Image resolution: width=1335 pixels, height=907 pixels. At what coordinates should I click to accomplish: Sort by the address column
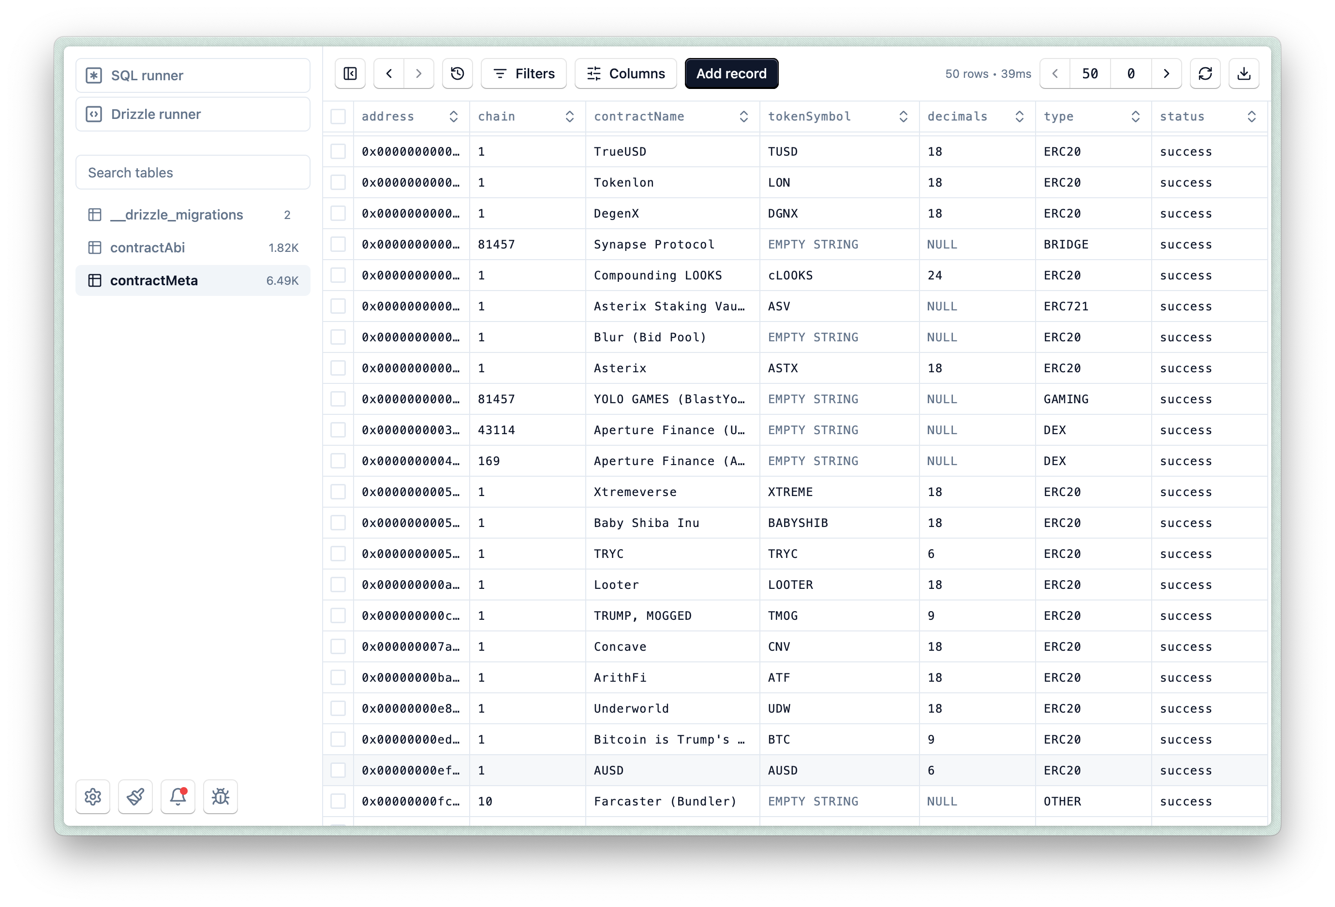[453, 117]
